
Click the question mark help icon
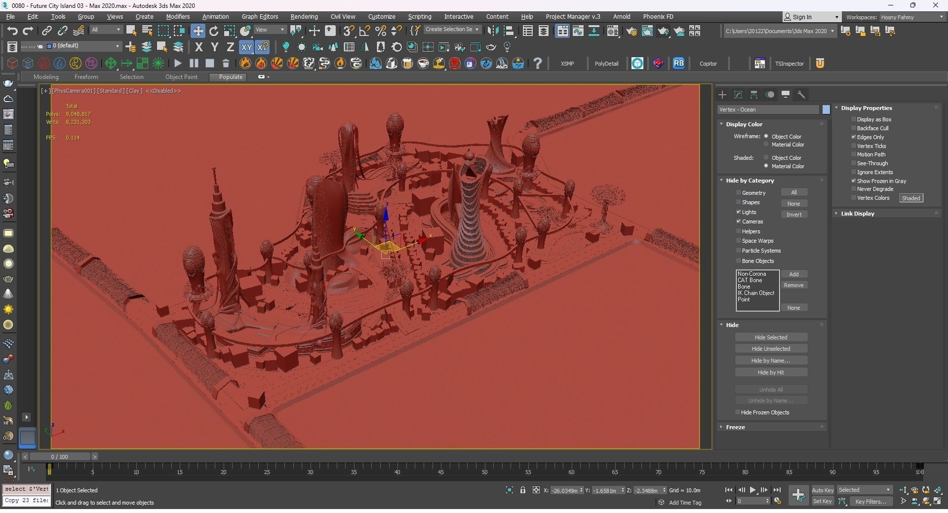[538, 63]
